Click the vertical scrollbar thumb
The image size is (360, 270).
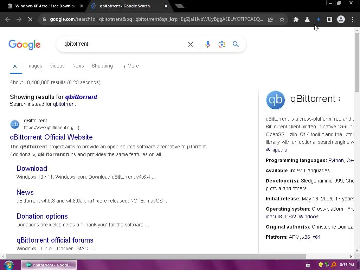click(x=357, y=63)
